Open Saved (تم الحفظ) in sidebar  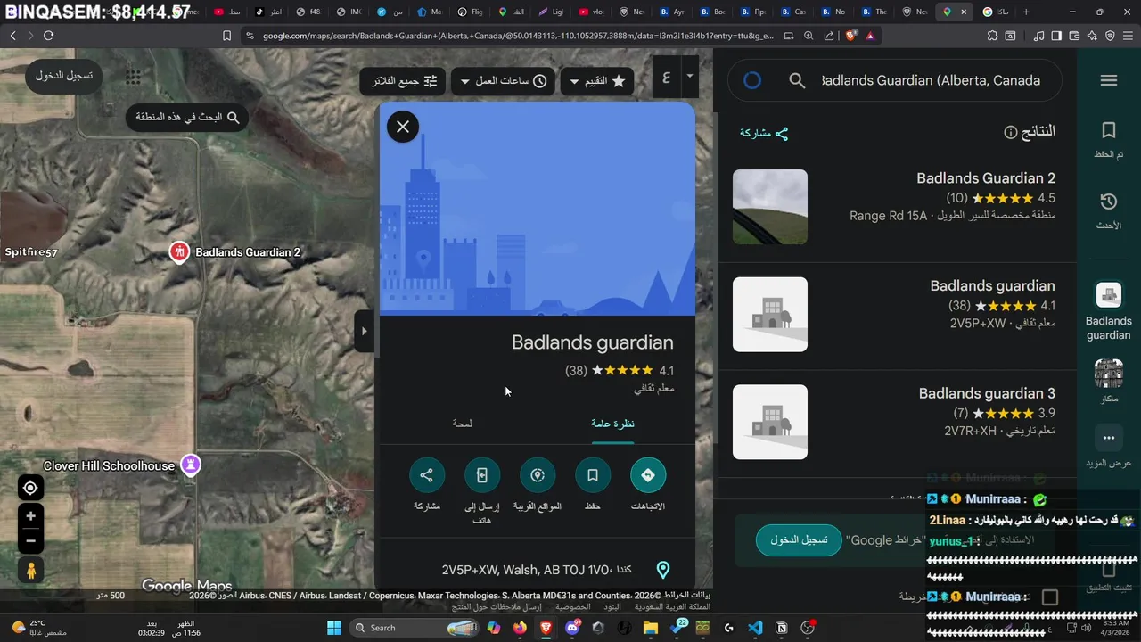1109,140
